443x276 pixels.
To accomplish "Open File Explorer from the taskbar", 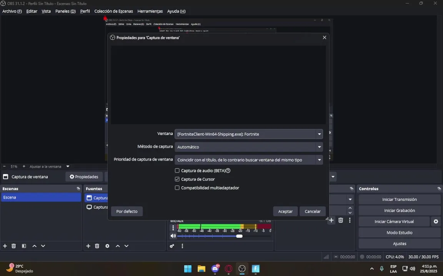I will click(202, 269).
